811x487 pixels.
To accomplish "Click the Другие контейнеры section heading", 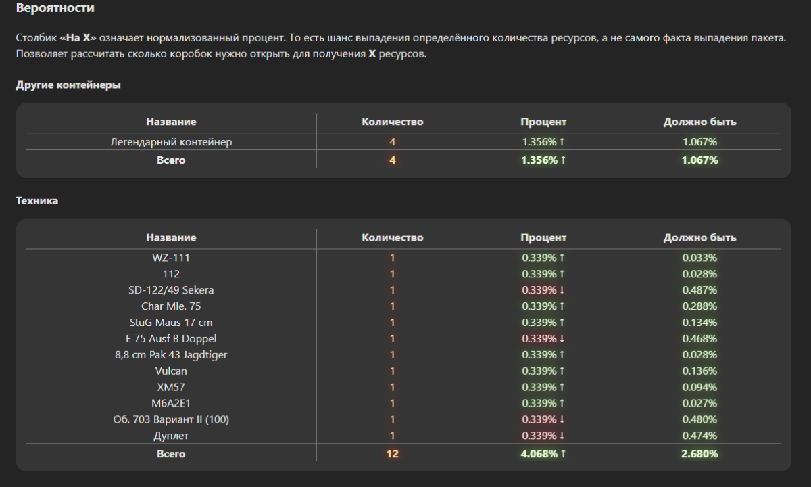I will (68, 85).
